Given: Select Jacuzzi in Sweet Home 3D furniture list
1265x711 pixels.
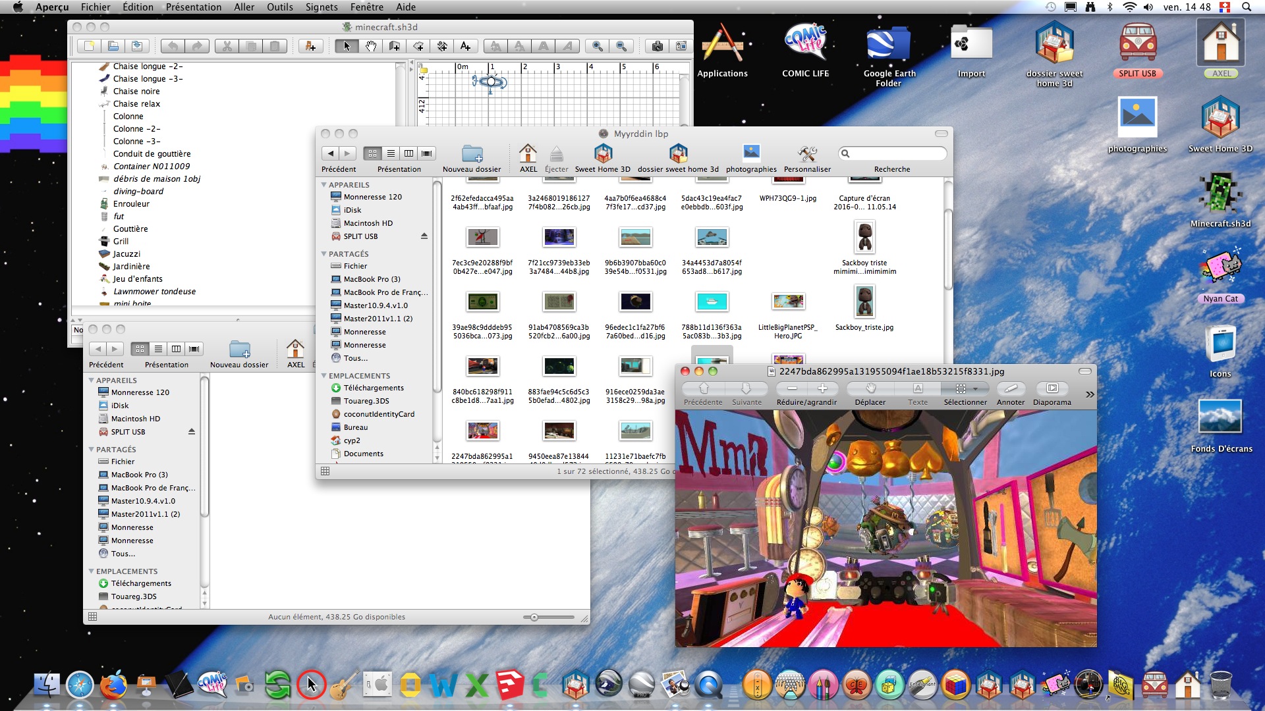Looking at the screenshot, I should (x=126, y=254).
